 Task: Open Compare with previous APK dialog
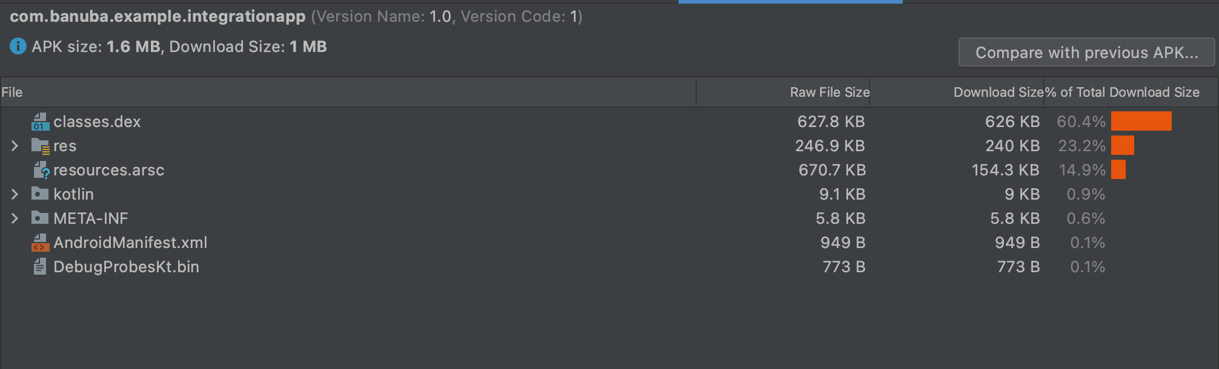click(x=1087, y=53)
